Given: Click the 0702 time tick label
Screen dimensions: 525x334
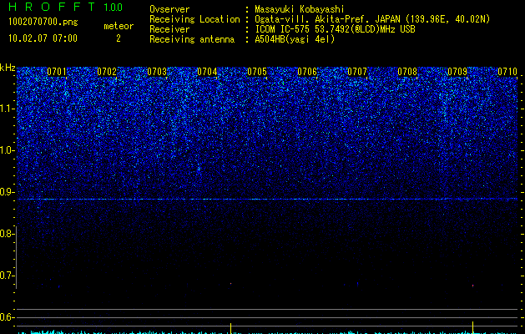Looking at the screenshot, I should pyautogui.click(x=107, y=72).
